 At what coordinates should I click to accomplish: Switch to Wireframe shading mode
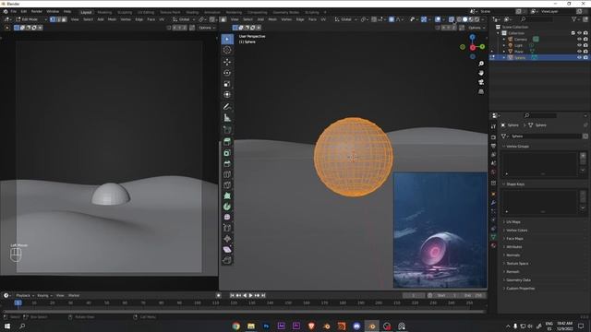pos(459,19)
